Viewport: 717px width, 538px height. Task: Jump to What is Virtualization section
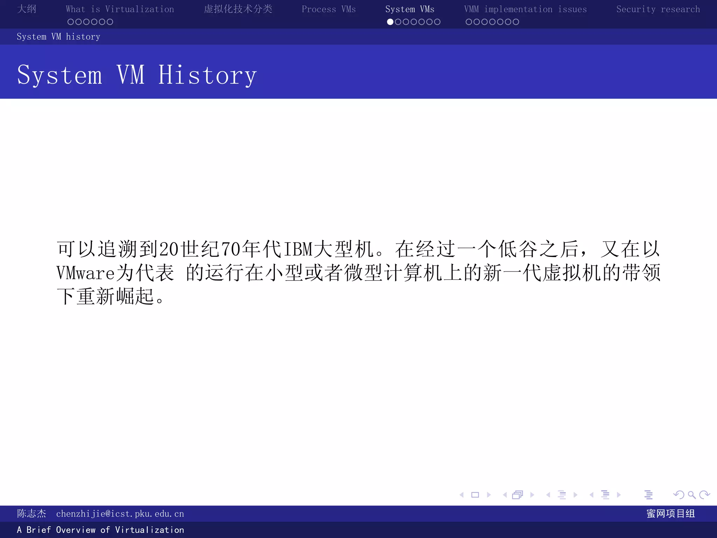point(120,9)
